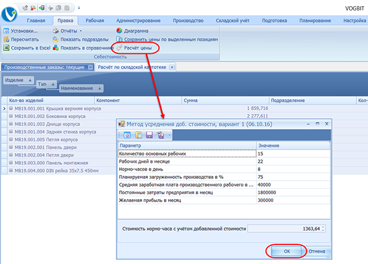This screenshot has width=368, height=264.
Task: Click the copy icon in quick access toolbar
Action: coord(58,8)
